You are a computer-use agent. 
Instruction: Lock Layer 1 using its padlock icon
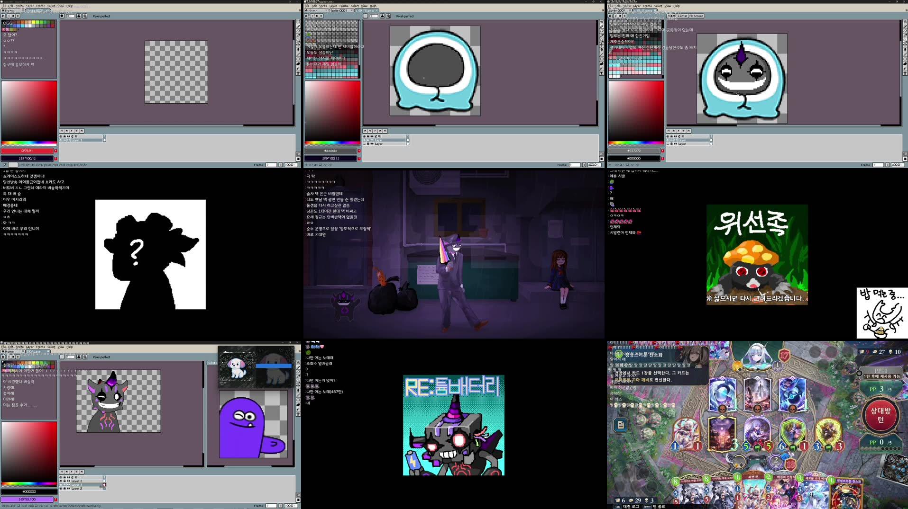coord(64,484)
